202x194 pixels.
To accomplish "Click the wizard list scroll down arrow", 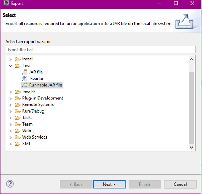I will 192,148.
